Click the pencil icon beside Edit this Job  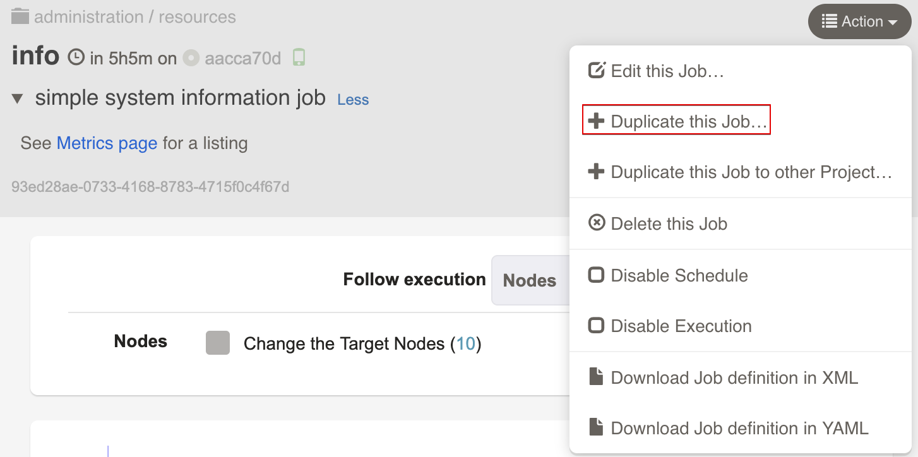[x=596, y=70]
